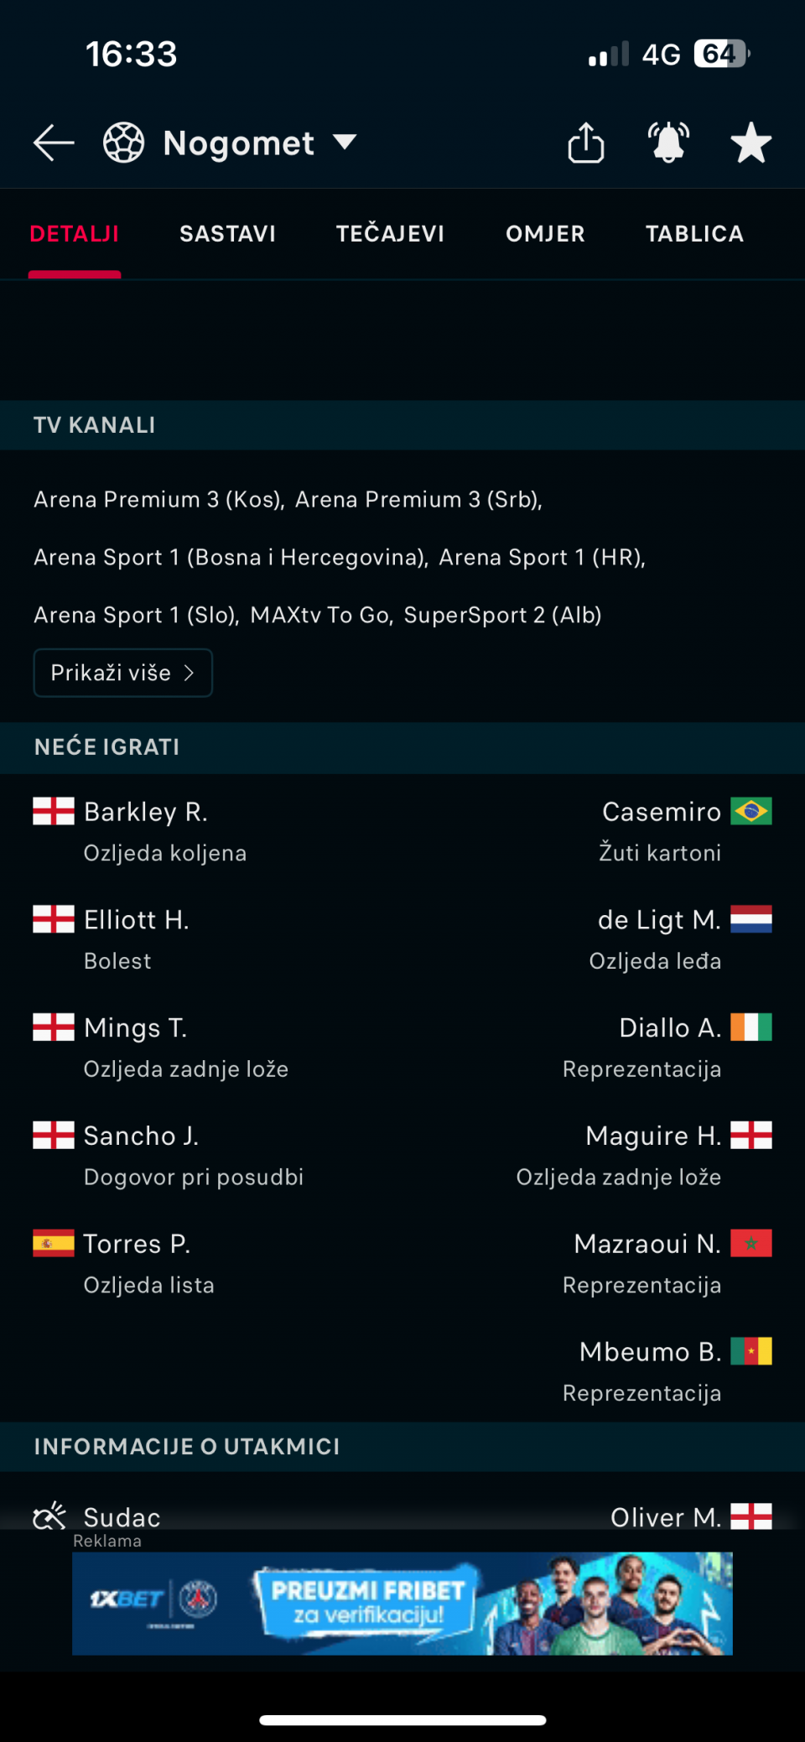Tap Casemiro's Brazil flag icon
This screenshot has height=1742, width=805.
750,811
